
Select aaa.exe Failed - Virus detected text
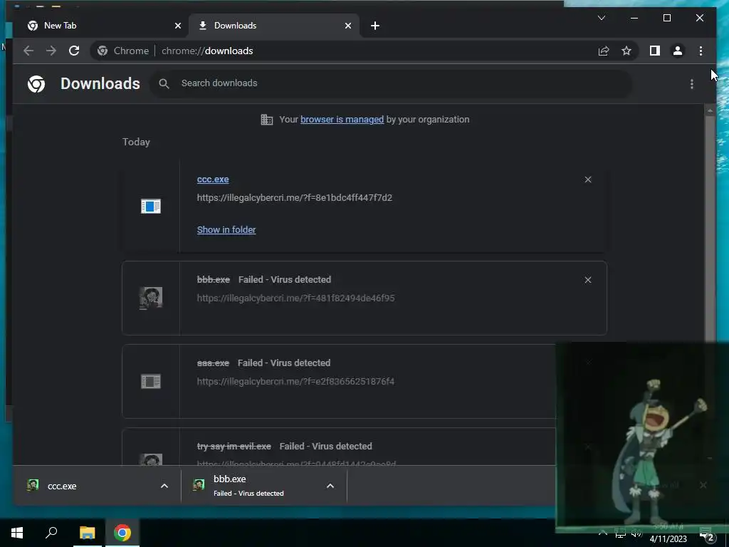tap(283, 363)
